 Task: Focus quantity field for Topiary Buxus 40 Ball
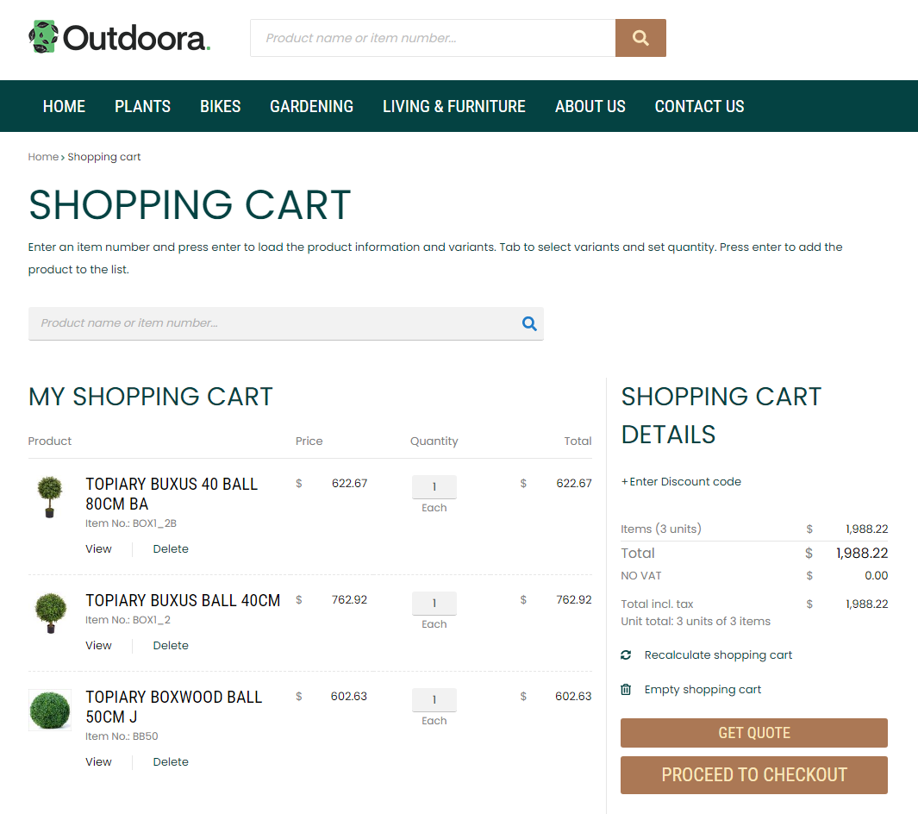click(434, 487)
